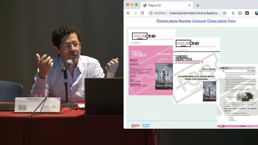The width and height of the screenshot is (258, 145).
Task: Open the Última página link
Action: coord(217,21)
